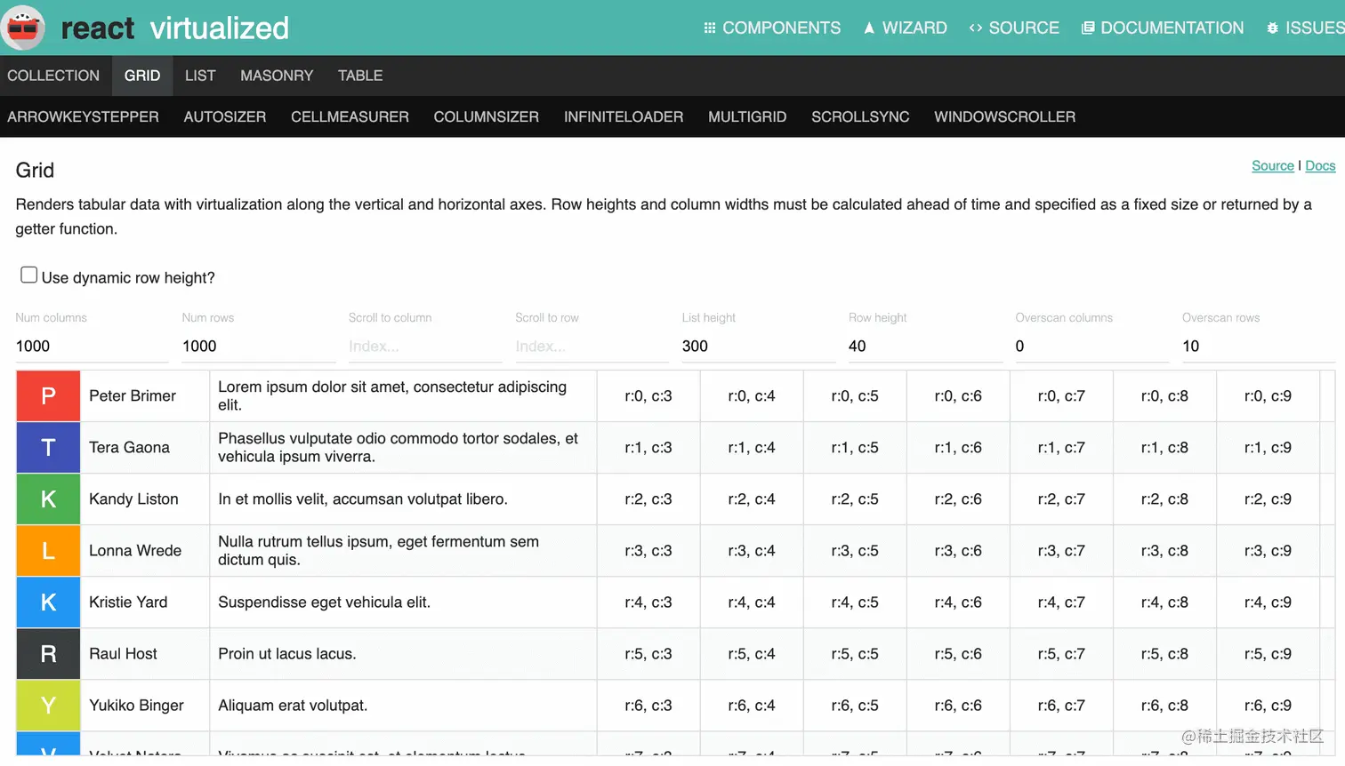Focus the Row height input
This screenshot has height=766, width=1345.
click(925, 346)
